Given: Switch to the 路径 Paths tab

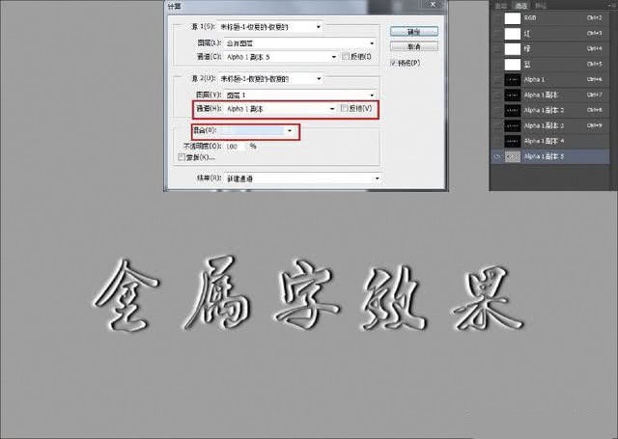Looking at the screenshot, I should (541, 6).
